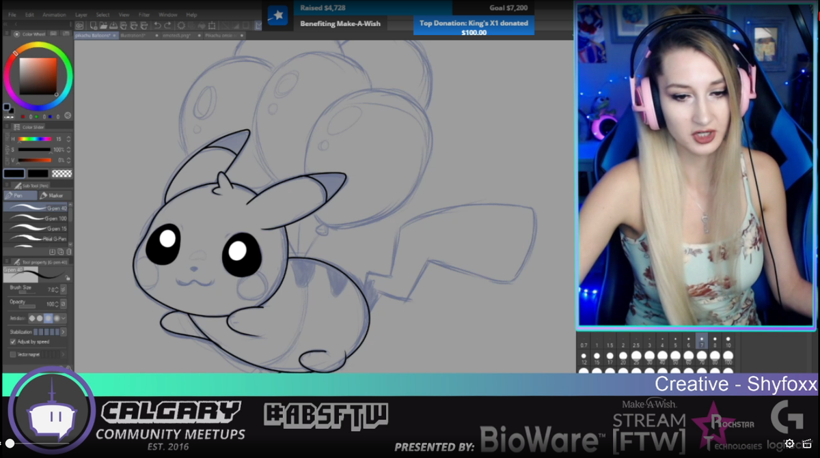This screenshot has width=820, height=458.
Task: Adjust the Opacity stepper arrows
Action: point(57,304)
